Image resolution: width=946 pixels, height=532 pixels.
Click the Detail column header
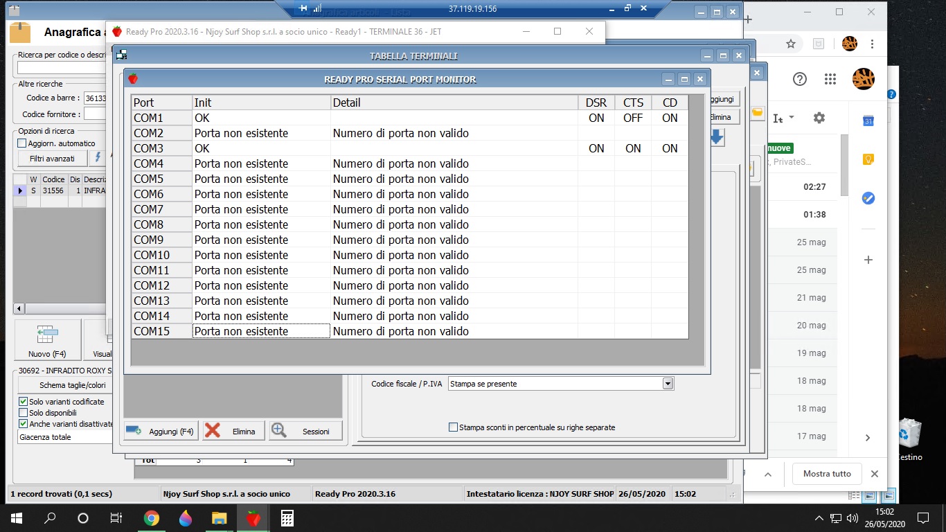(454, 103)
